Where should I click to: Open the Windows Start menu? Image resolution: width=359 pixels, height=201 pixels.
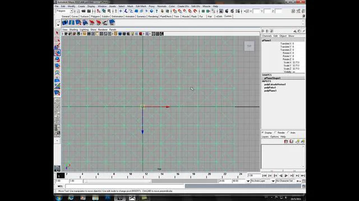tap(59, 198)
